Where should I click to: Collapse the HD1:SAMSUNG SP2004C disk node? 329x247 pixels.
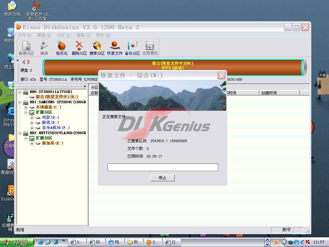point(20,102)
